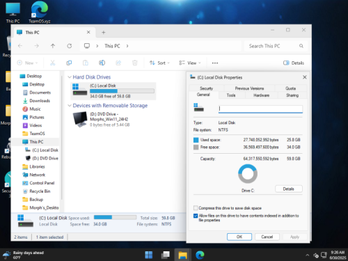
Task: Select Control Panel in the sidebar
Action: coord(42,183)
